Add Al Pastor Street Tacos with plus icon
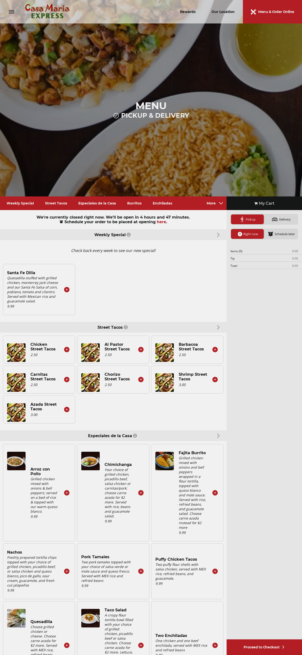 pos(141,349)
